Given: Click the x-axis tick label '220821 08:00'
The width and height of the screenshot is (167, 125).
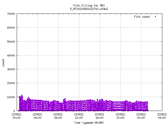Looking at the screenshot, I should pos(58,116).
